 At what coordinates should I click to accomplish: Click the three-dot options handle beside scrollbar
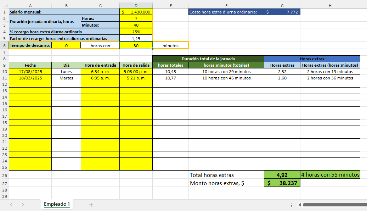pos(291,205)
